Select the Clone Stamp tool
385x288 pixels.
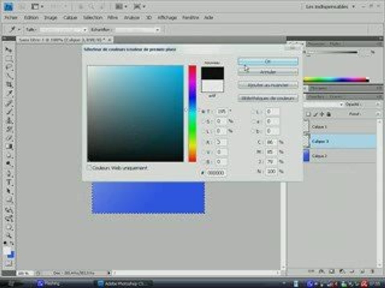[9, 120]
